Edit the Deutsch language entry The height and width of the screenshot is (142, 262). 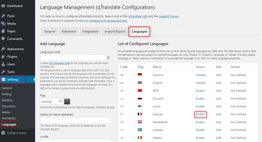pyautogui.click(x=219, y=75)
